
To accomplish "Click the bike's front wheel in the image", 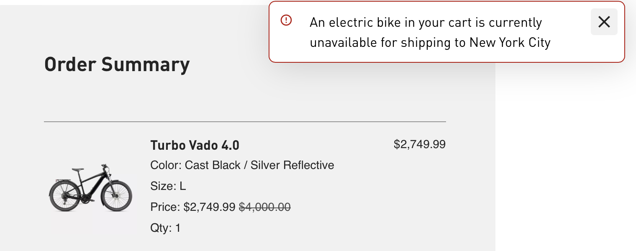I will (117, 196).
